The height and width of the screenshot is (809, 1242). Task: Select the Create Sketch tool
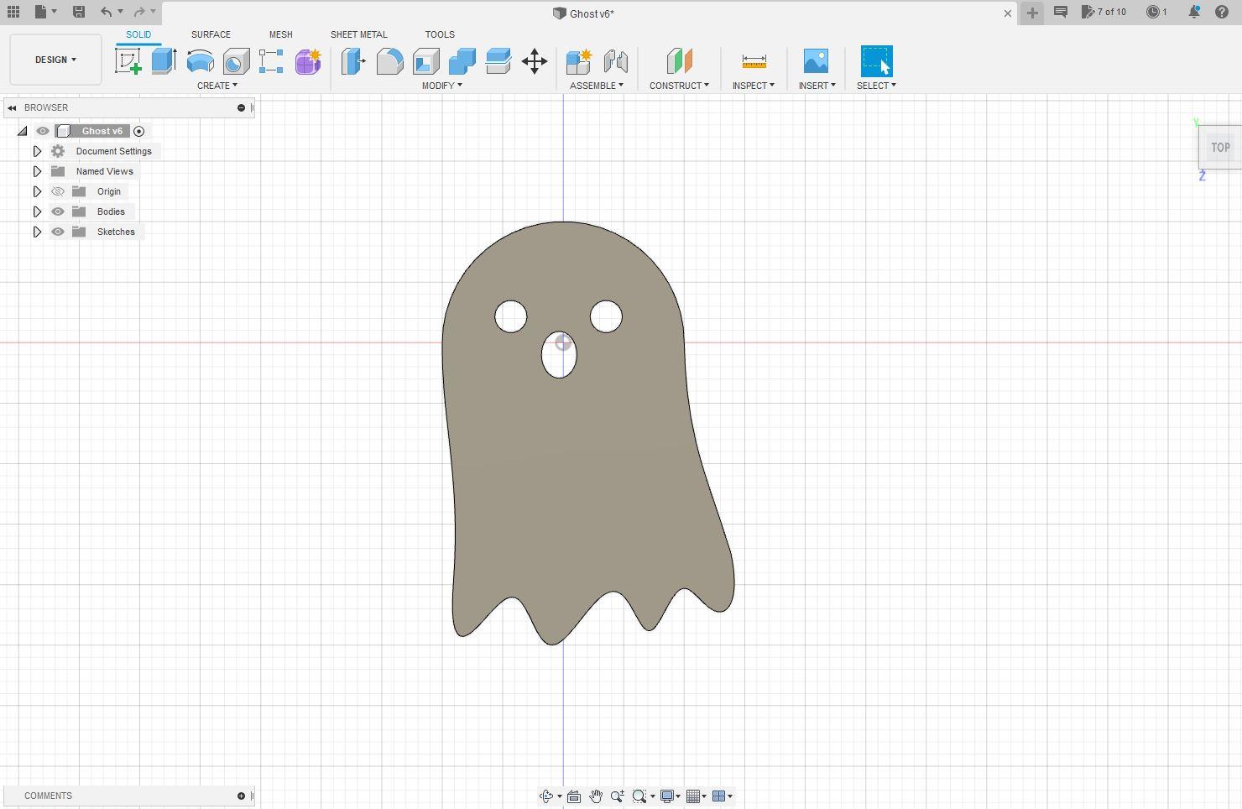coord(128,60)
